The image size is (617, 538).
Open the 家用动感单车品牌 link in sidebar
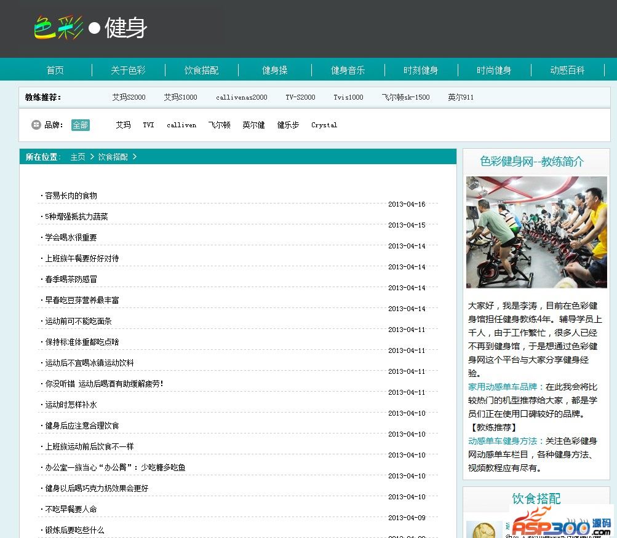[x=506, y=387]
